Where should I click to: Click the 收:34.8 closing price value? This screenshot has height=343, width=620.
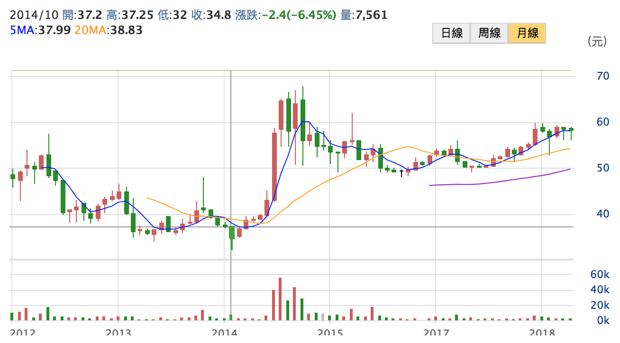pyautogui.click(x=211, y=15)
